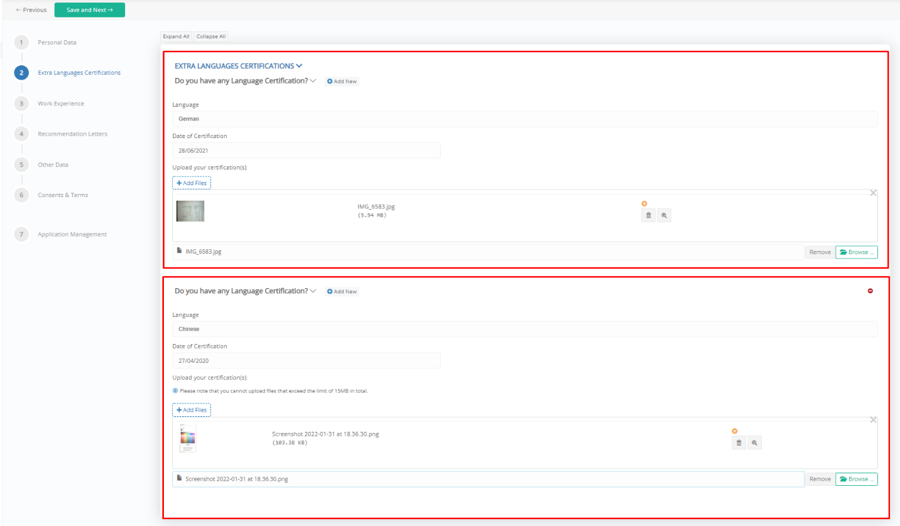Browse for files in the German certification
The width and height of the screenshot is (900, 526).
(857, 252)
